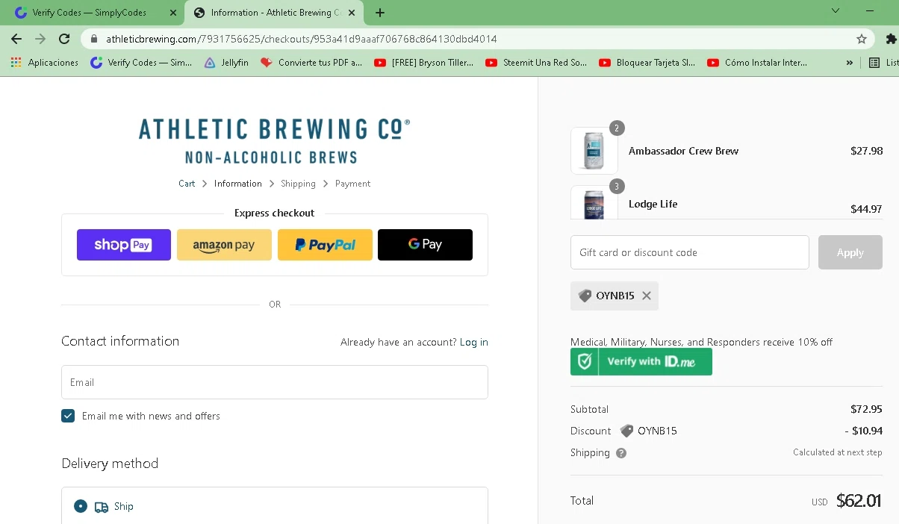Remove discount code OYNB15 with X
This screenshot has height=524, width=899.
[x=647, y=296]
